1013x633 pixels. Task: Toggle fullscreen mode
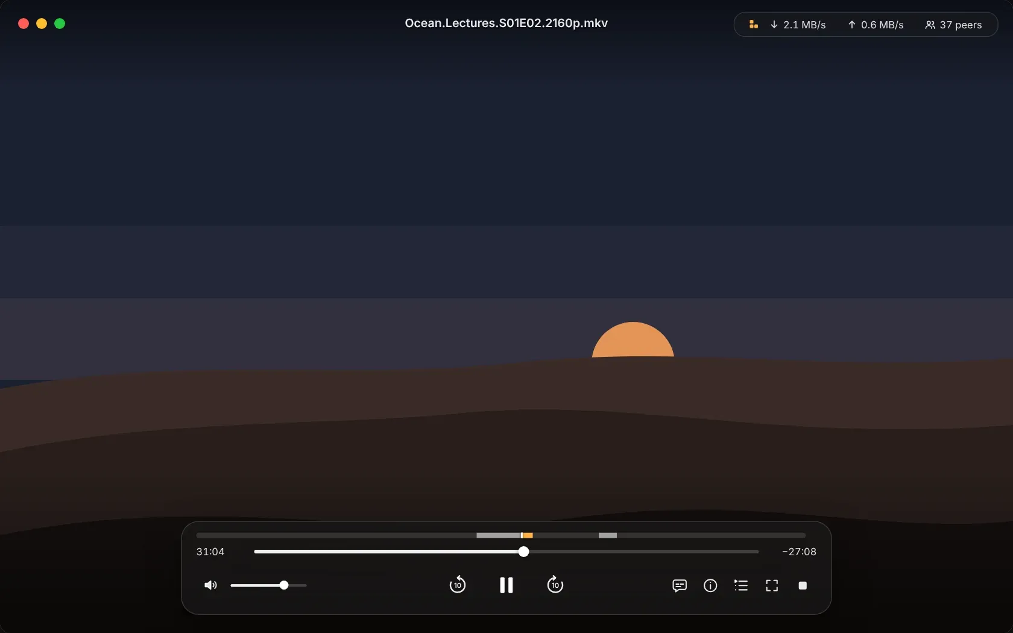click(772, 585)
